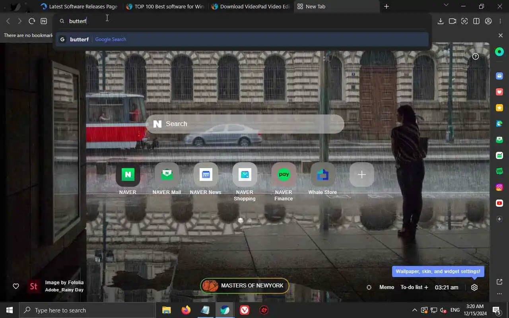The image size is (509, 318).
Task: Go forward using the forward arrow
Action: pos(19,21)
